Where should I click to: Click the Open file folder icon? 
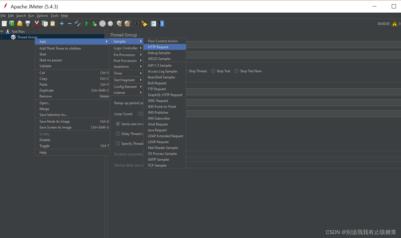(20, 24)
